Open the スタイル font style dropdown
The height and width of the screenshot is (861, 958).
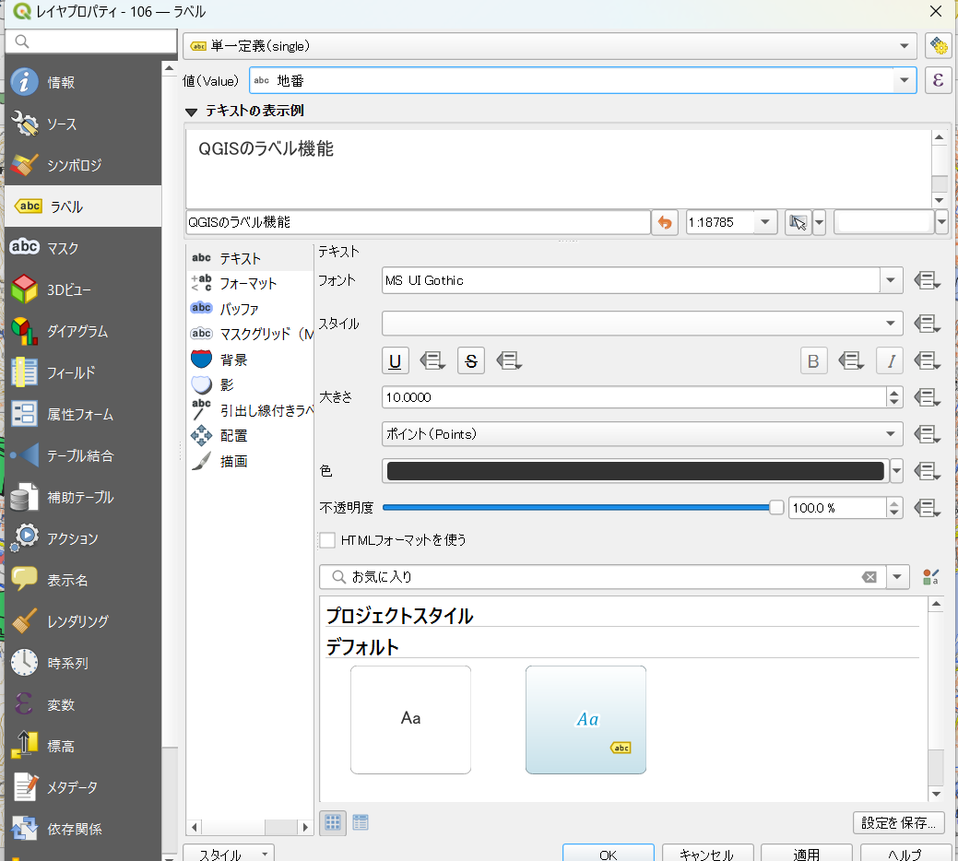(x=642, y=323)
